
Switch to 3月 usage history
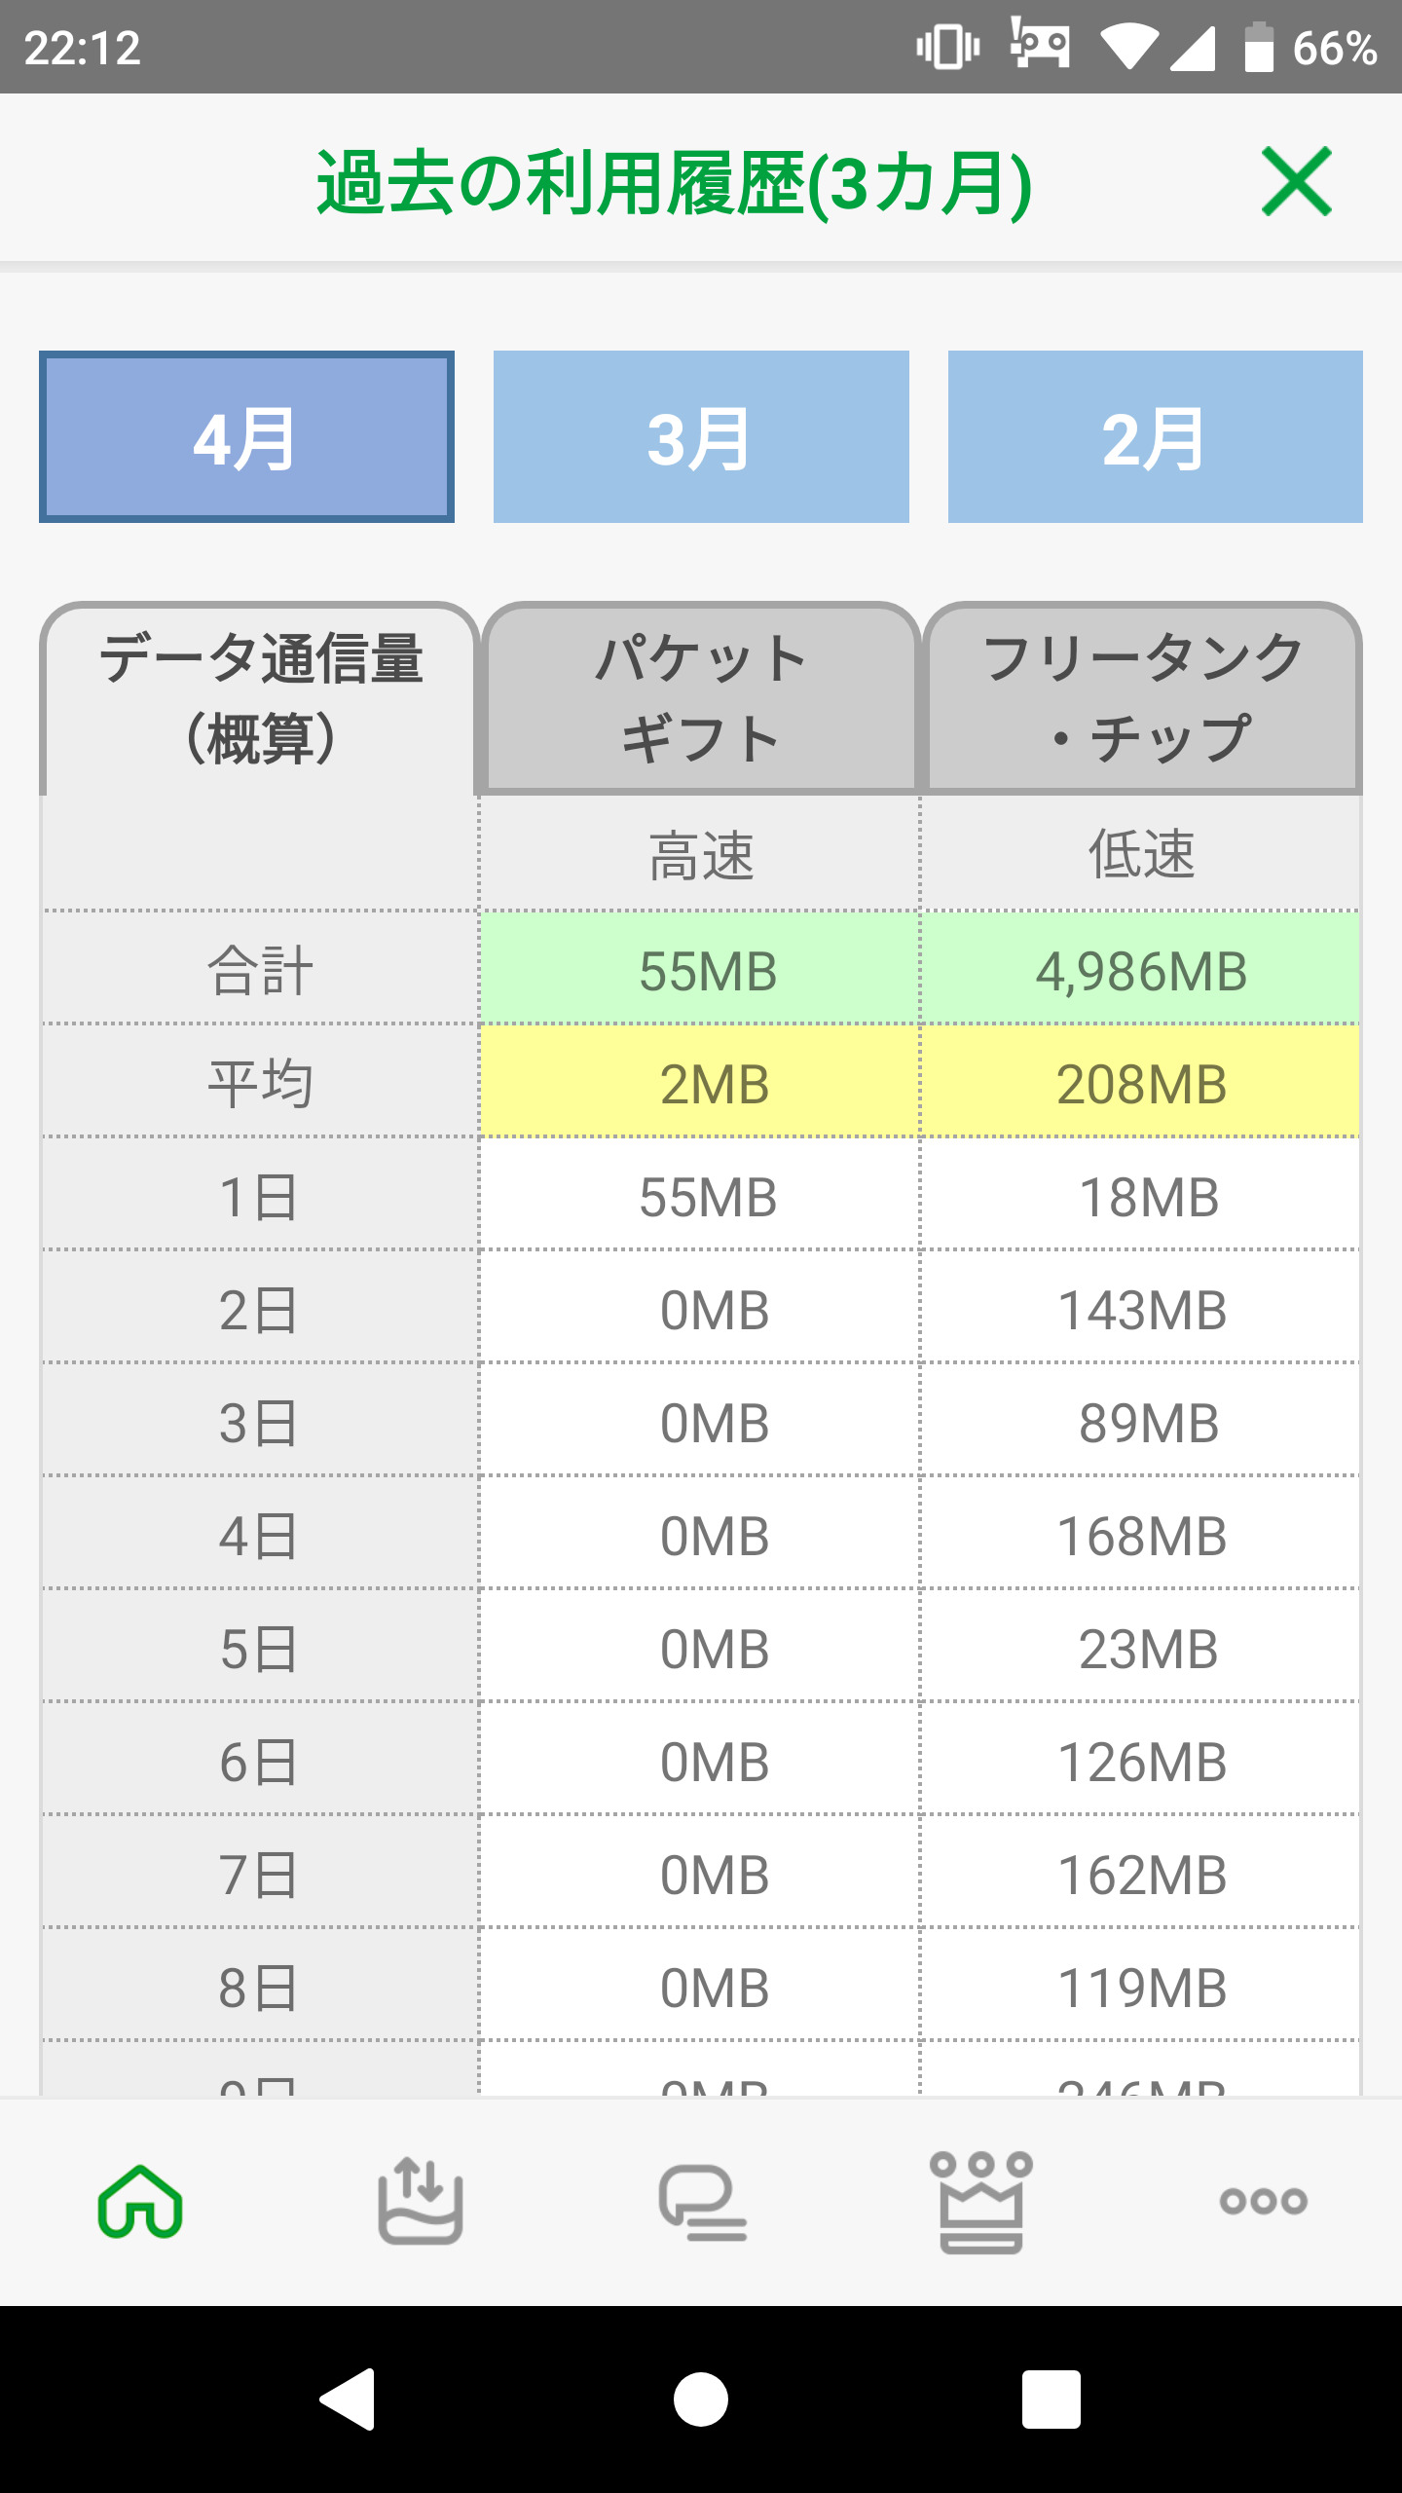(701, 437)
